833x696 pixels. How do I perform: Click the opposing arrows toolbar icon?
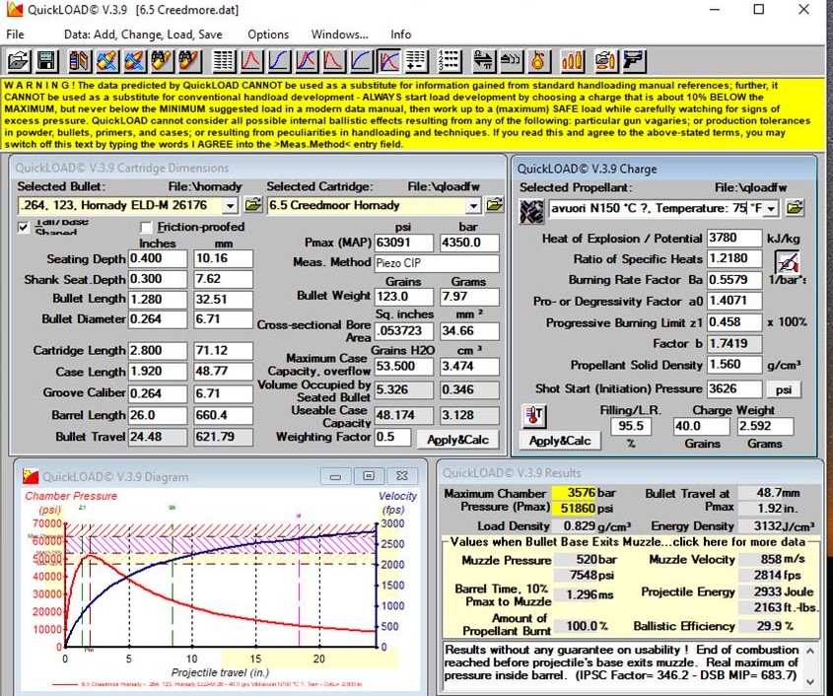(x=483, y=60)
